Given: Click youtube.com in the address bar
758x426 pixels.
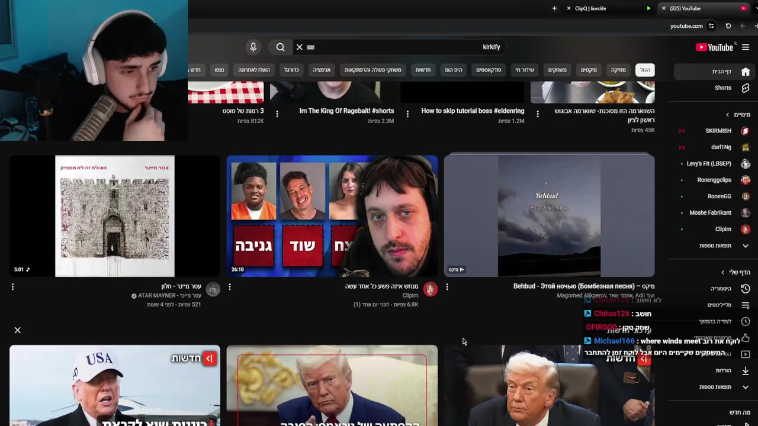Looking at the screenshot, I should (686, 26).
